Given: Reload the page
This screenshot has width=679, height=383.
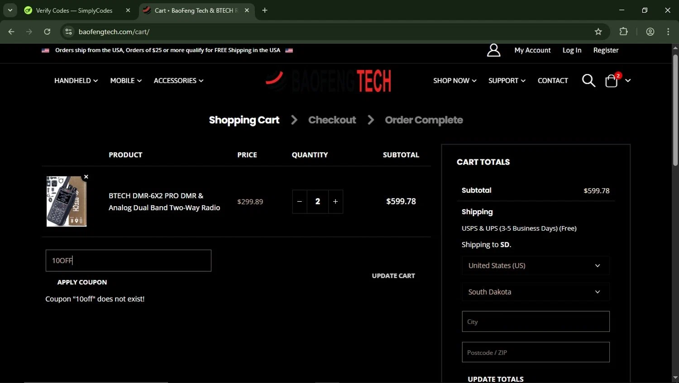Looking at the screenshot, I should click(47, 32).
